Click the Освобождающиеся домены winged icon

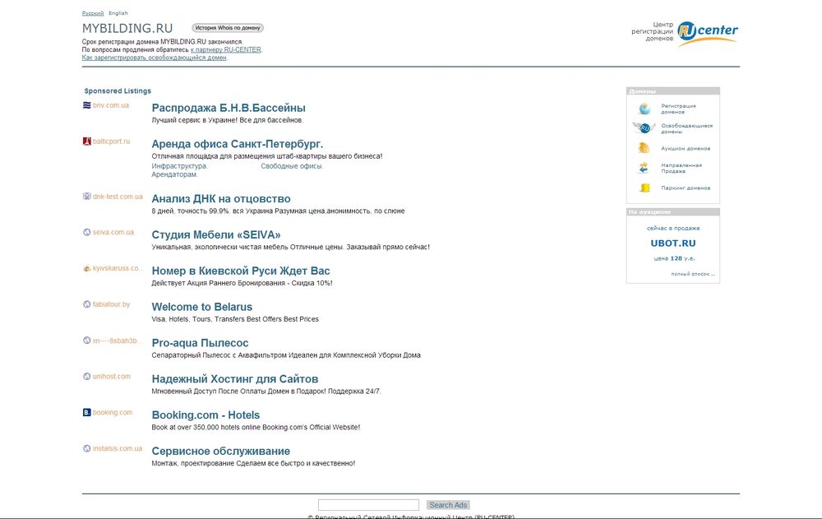(x=644, y=128)
